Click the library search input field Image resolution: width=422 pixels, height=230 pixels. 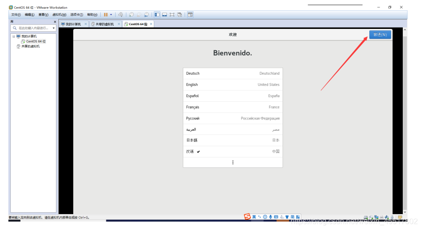pyautogui.click(x=34, y=28)
